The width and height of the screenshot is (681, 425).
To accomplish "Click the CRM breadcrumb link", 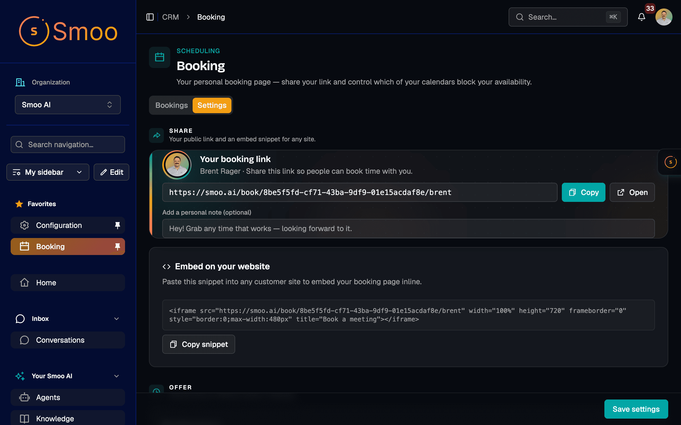I will pyautogui.click(x=171, y=17).
